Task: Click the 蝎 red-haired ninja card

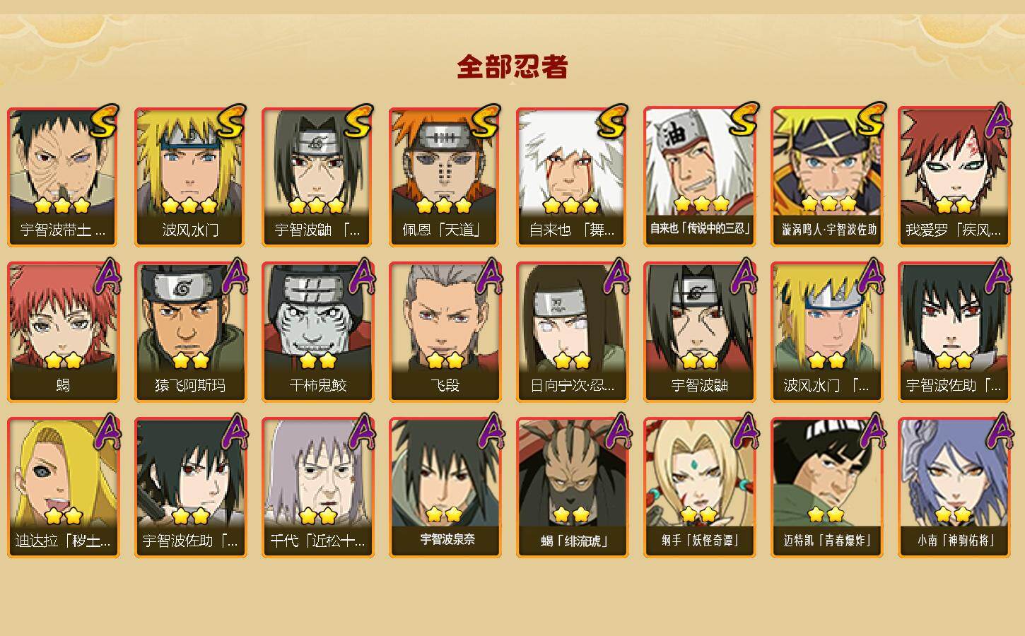Action: (63, 332)
